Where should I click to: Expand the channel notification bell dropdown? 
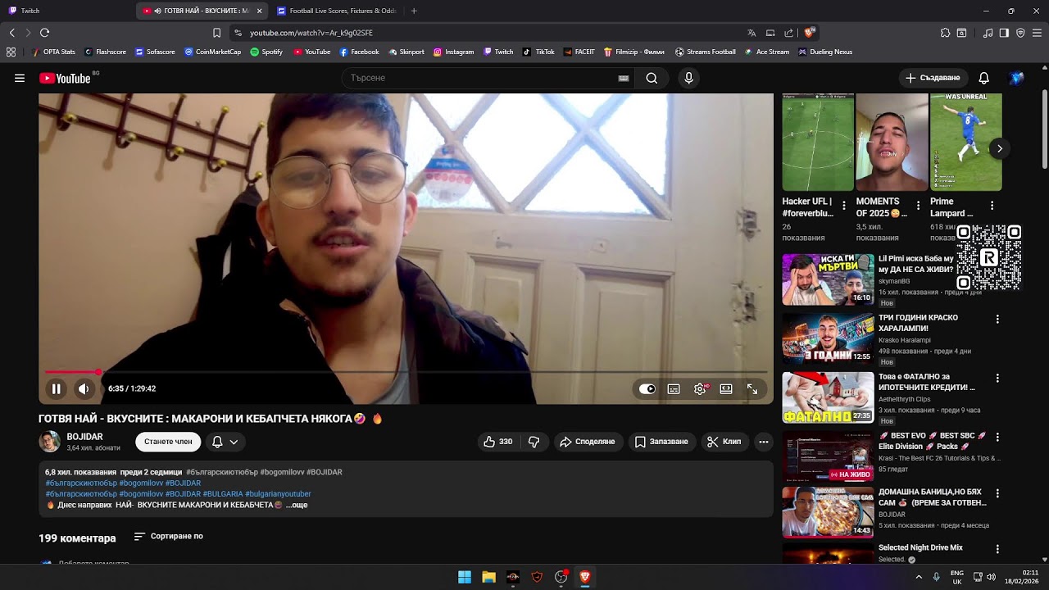click(x=225, y=442)
